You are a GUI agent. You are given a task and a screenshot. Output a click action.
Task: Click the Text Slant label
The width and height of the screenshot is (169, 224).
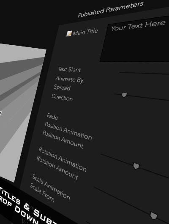69,69
